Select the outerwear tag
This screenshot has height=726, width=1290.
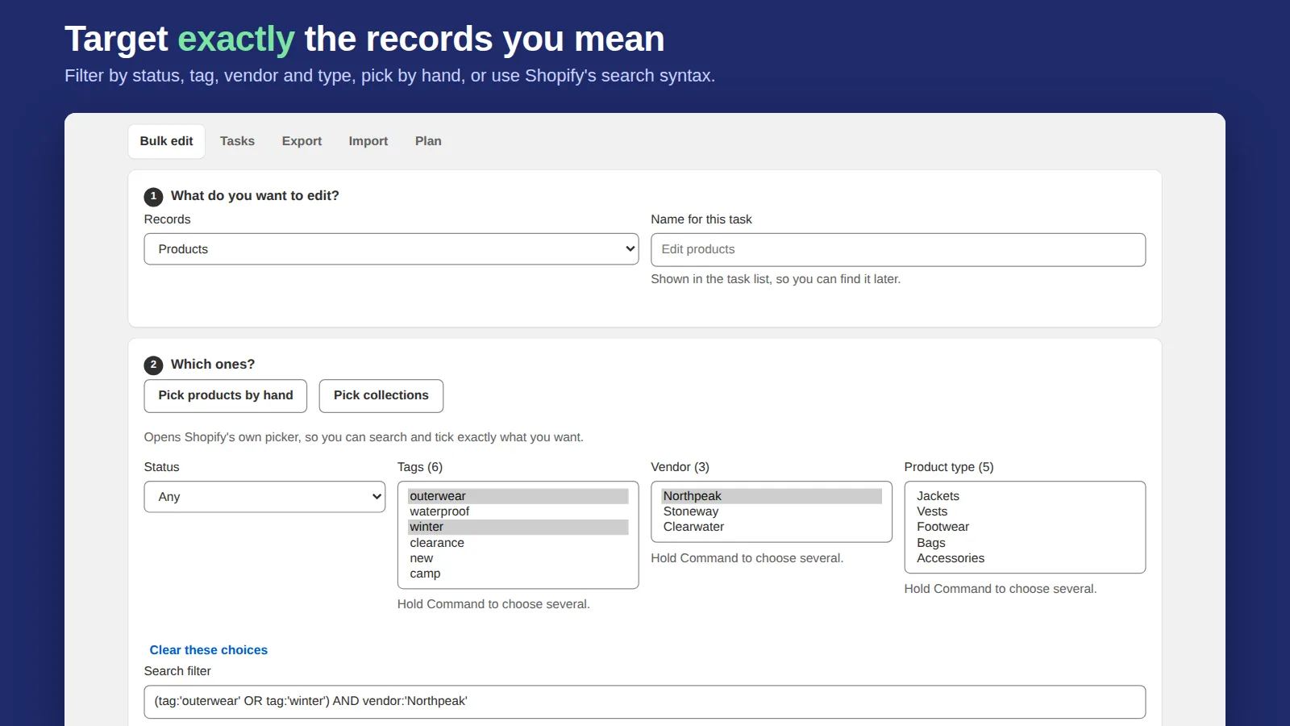(x=518, y=496)
